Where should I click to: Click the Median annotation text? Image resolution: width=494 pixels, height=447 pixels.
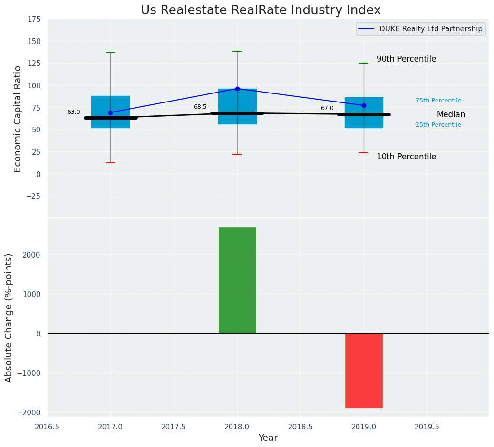point(450,114)
